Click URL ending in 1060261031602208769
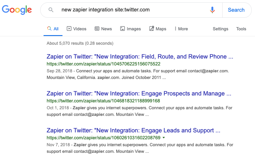The image size is (255, 157). (103, 138)
